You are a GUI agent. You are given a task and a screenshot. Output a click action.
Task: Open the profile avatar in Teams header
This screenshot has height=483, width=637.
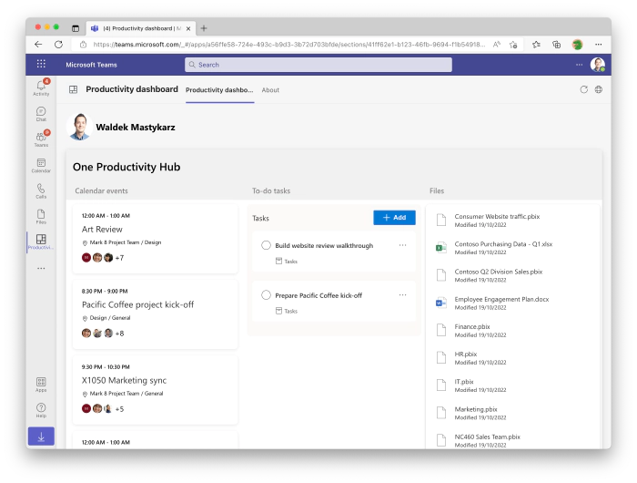click(598, 65)
